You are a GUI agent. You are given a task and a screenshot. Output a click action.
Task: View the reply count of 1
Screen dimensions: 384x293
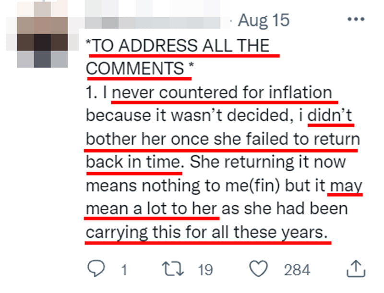coord(124,270)
